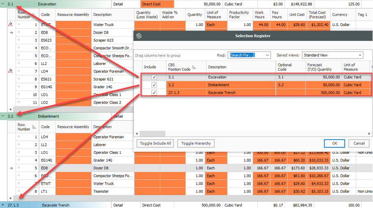Expand the 27.1.3 Escavate Trench section
373x208 pixels.
pyautogui.click(x=3, y=205)
